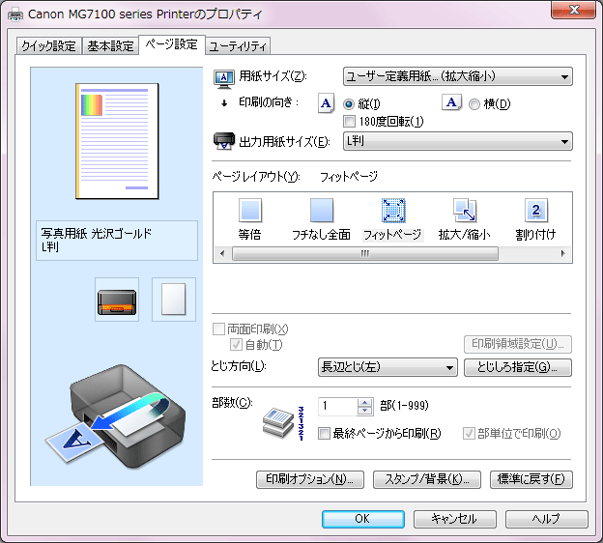Open スタンプ/背景 settings button
Image resolution: width=603 pixels, height=543 pixels.
coord(427,479)
